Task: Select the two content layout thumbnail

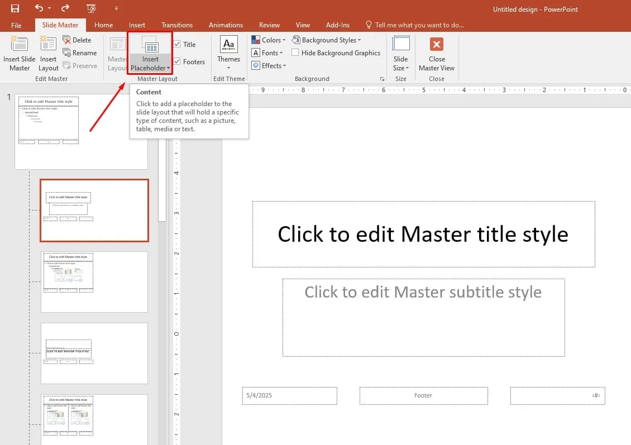Action: (x=94, y=420)
